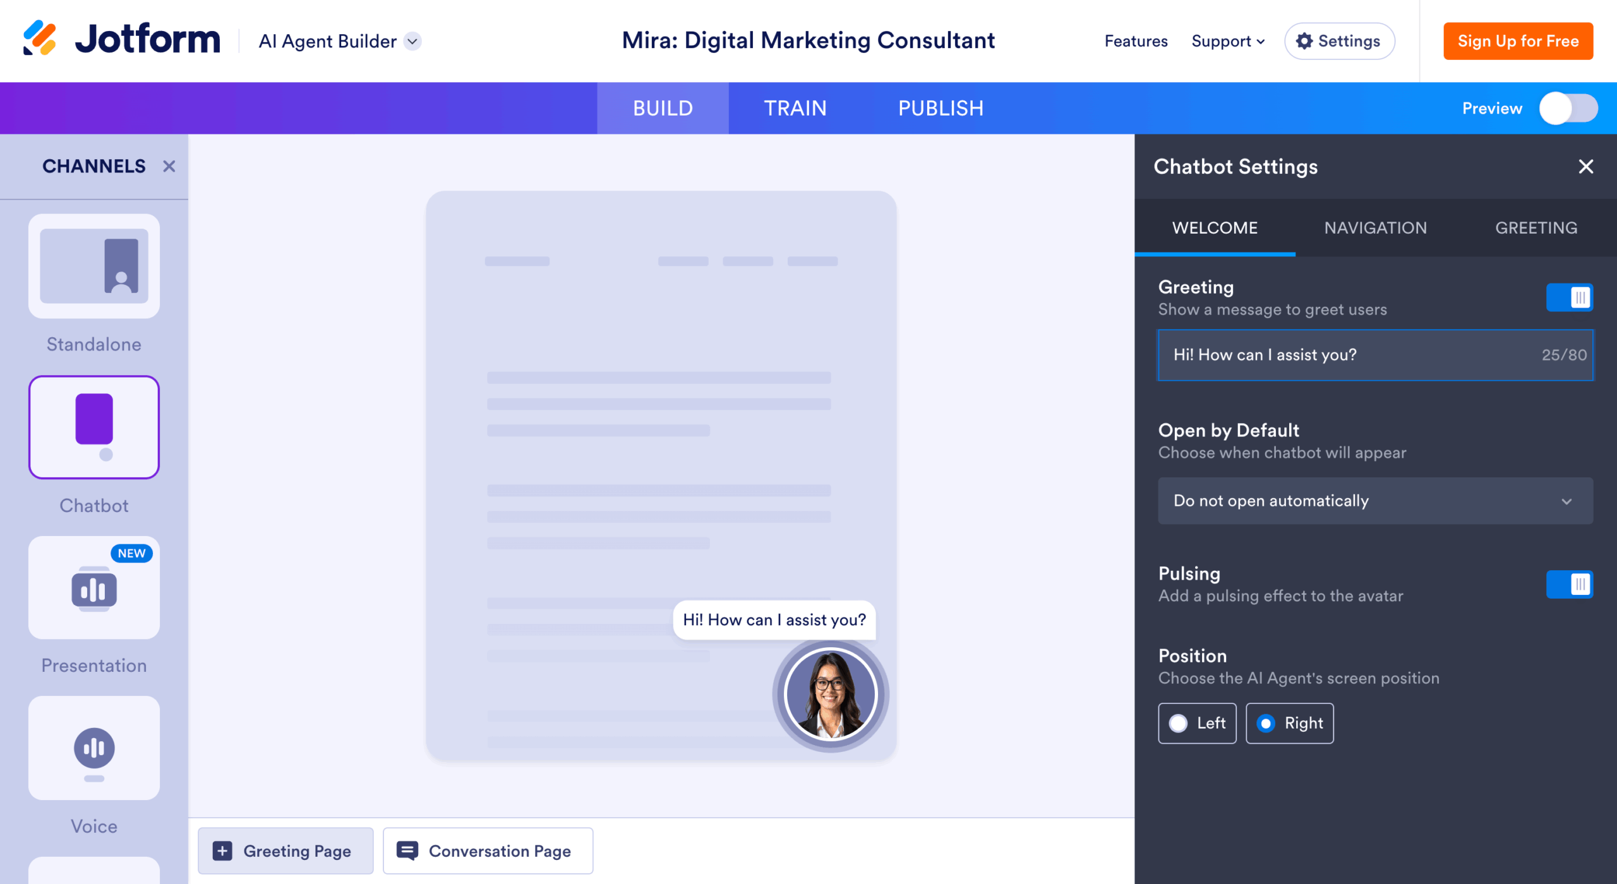
Task: Toggle the Preview switch
Action: (x=1568, y=108)
